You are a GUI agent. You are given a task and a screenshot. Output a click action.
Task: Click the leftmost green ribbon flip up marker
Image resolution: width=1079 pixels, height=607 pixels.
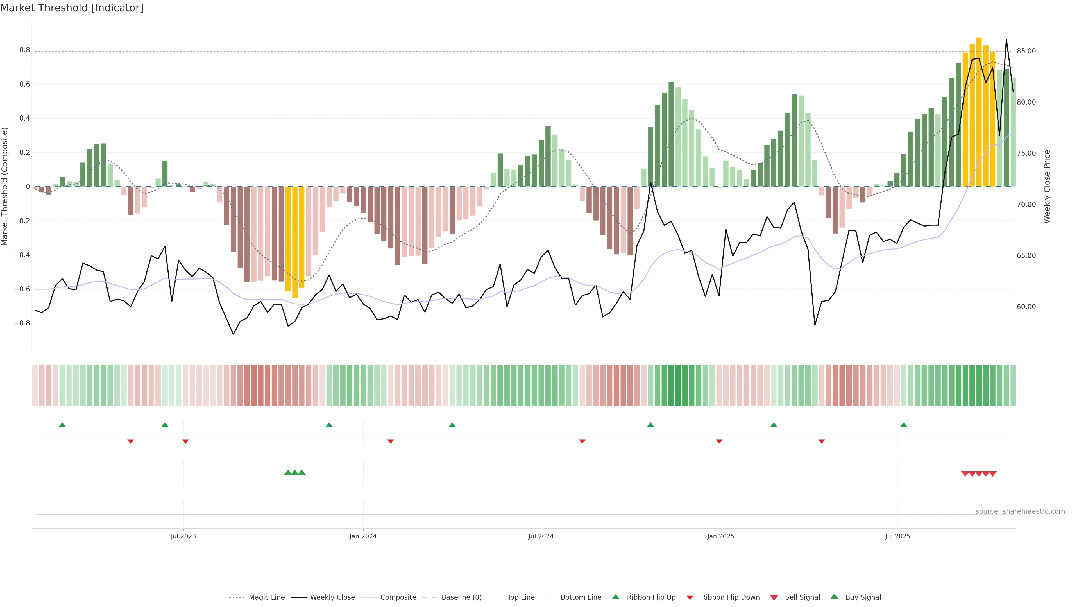coord(62,425)
